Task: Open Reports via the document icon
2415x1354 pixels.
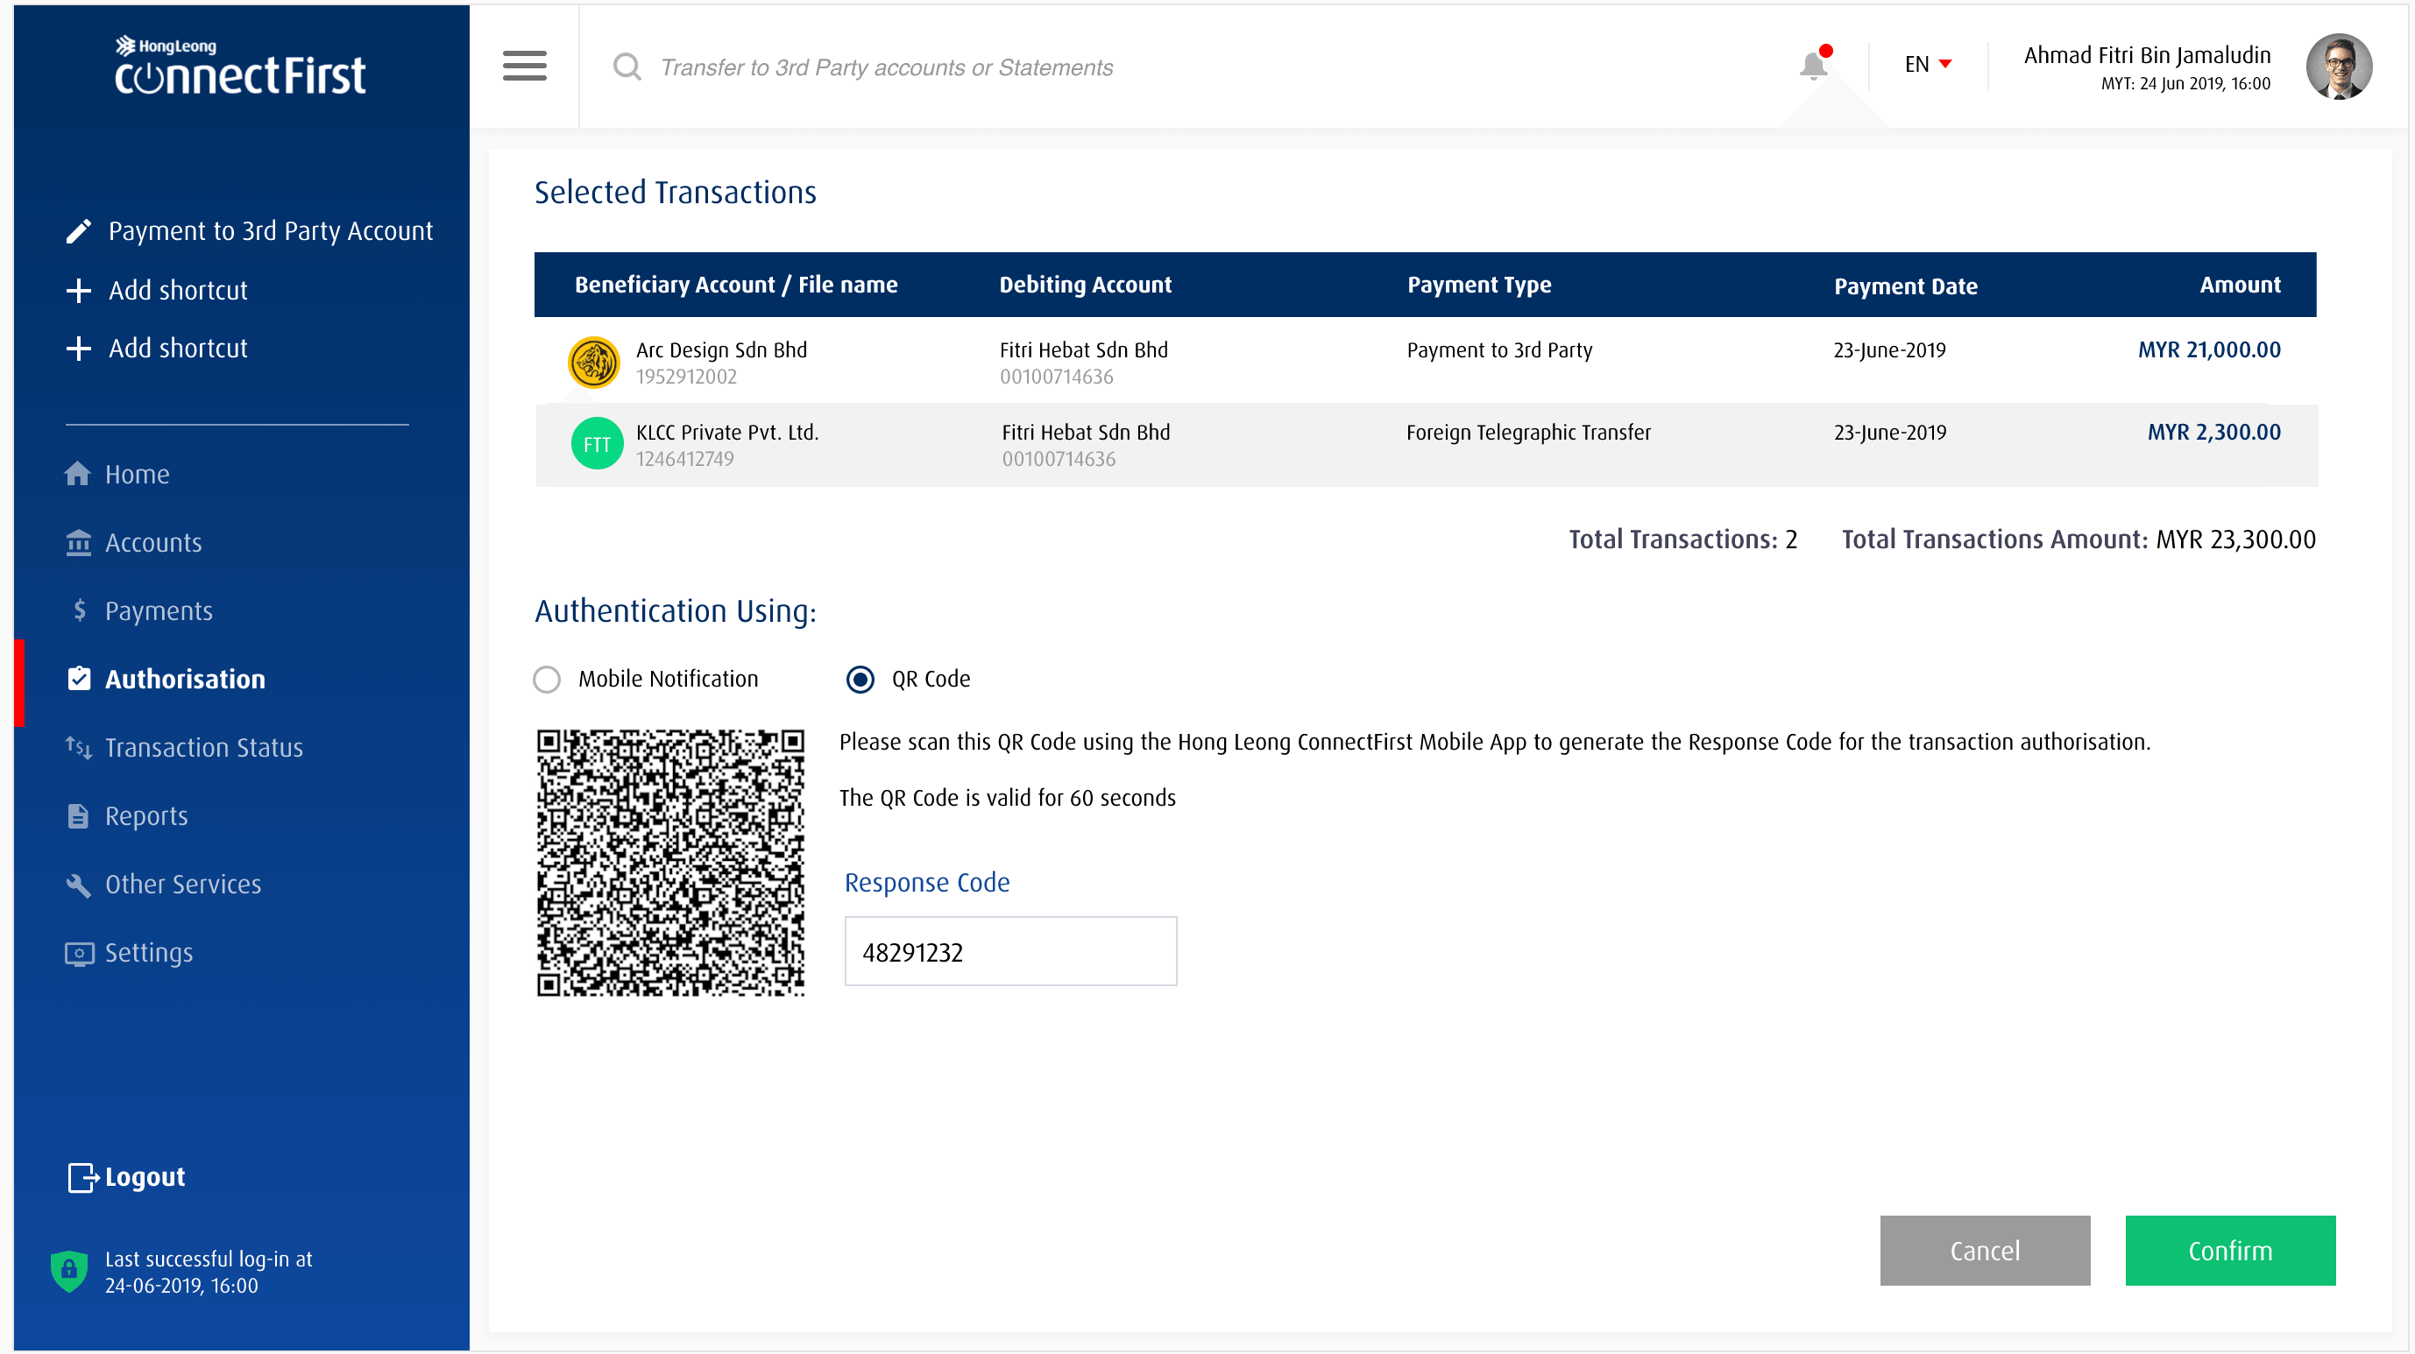Action: 79,815
